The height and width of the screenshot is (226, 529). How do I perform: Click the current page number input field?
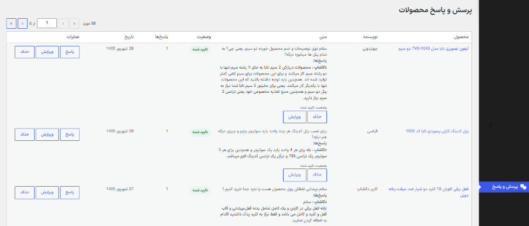click(x=47, y=23)
